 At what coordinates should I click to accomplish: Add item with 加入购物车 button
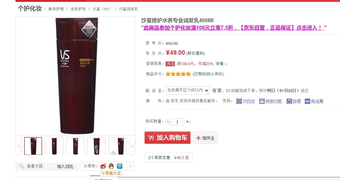coord(167,138)
